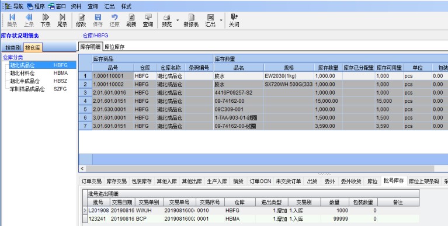Create a new report with 新报表
The width and height of the screenshot is (448, 226).
point(191,20)
